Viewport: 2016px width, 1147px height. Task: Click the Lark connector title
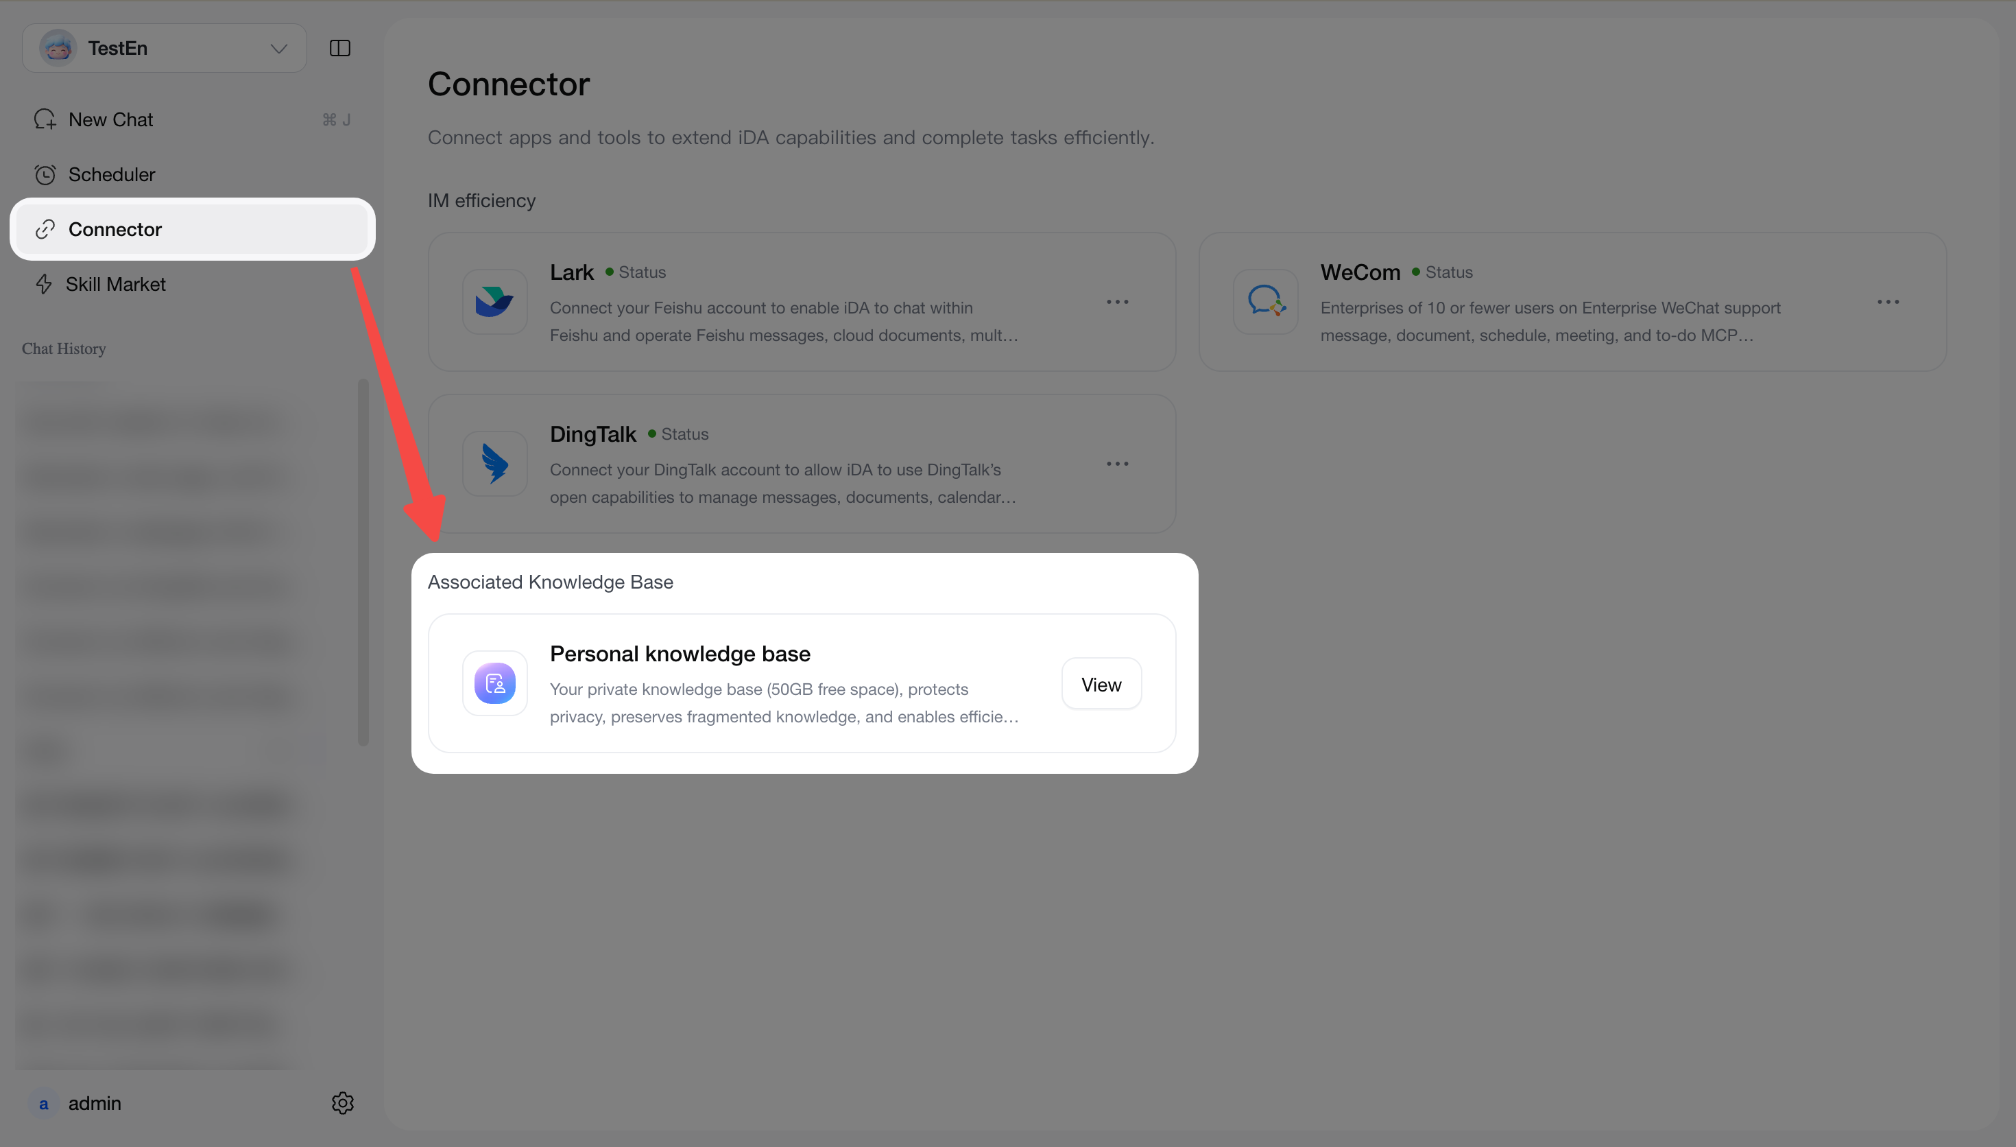coord(571,272)
